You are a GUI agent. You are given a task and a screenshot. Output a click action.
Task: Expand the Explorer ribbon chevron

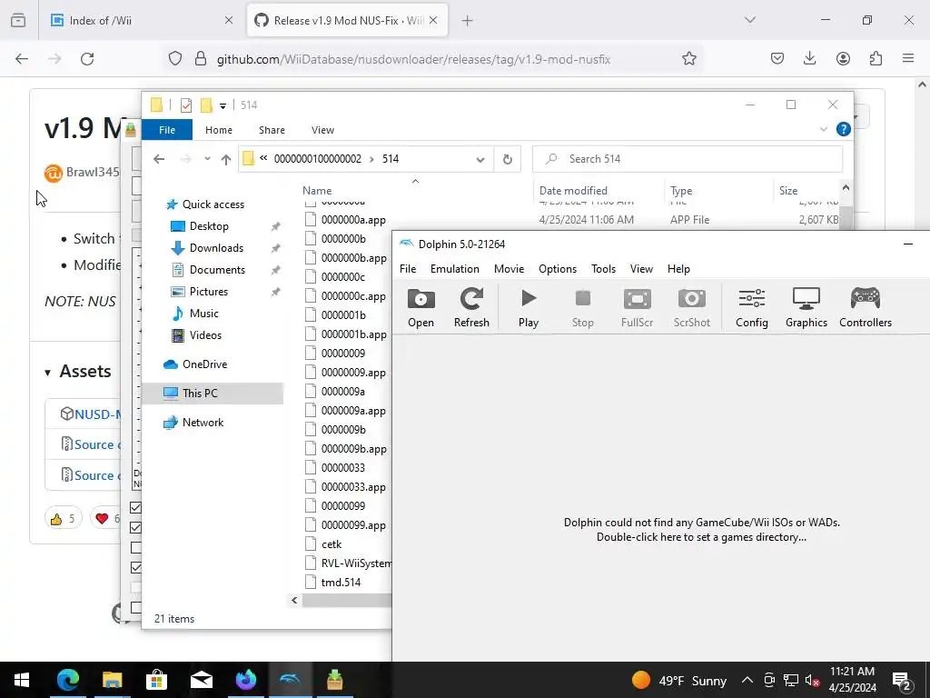click(823, 129)
